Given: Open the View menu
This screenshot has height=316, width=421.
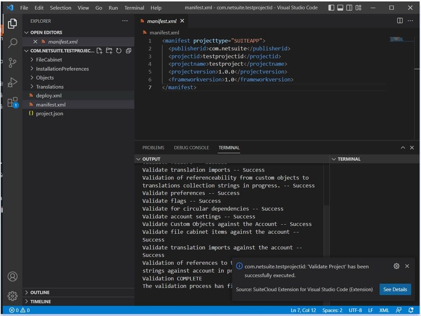Looking at the screenshot, I should click(83, 8).
